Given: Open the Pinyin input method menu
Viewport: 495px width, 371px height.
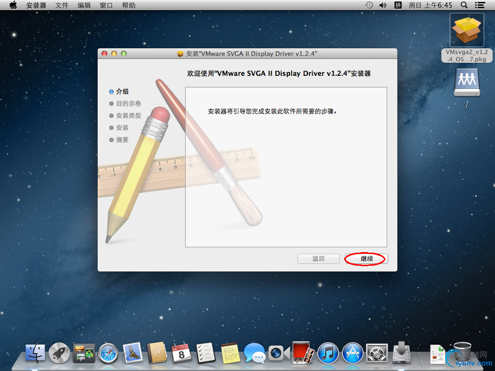Looking at the screenshot, I should [x=398, y=5].
